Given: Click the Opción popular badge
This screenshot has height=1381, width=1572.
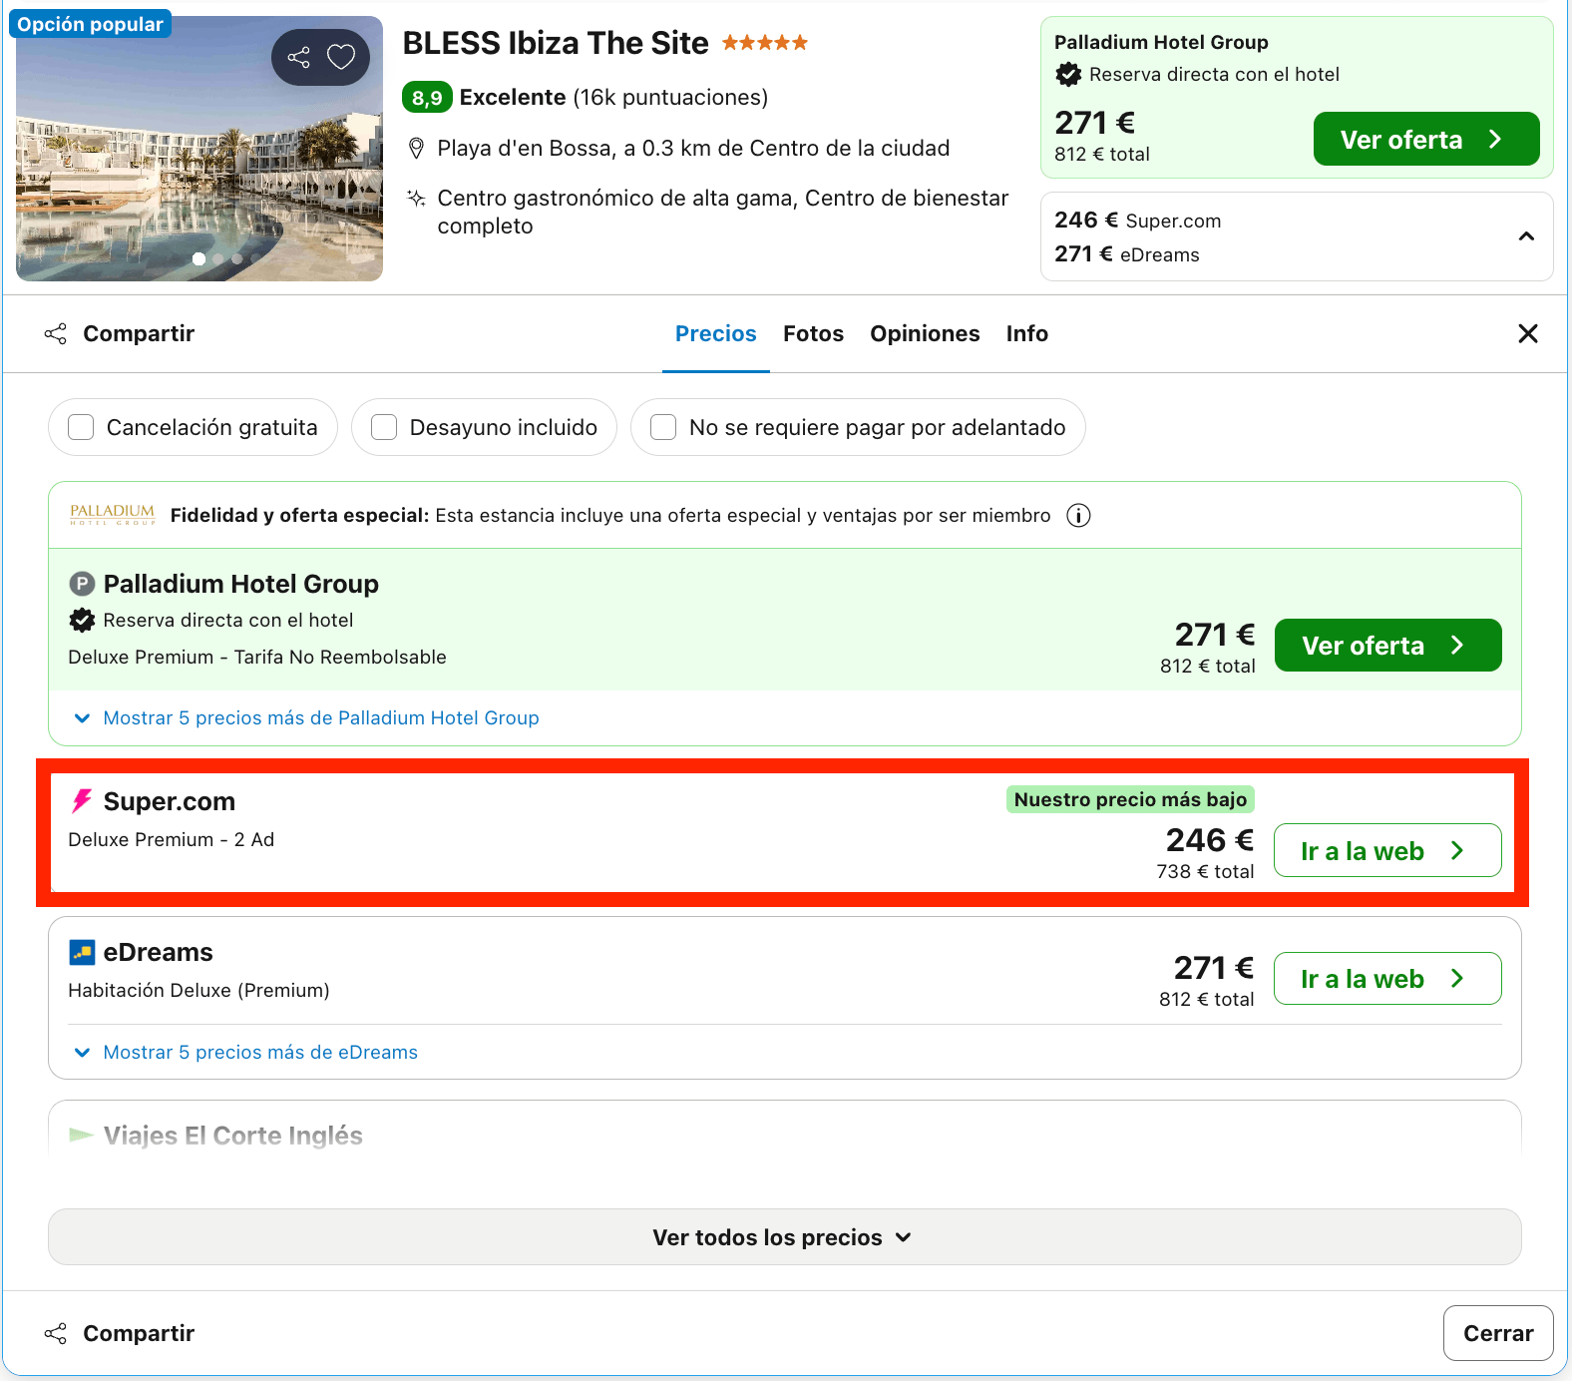Looking at the screenshot, I should point(90,24).
